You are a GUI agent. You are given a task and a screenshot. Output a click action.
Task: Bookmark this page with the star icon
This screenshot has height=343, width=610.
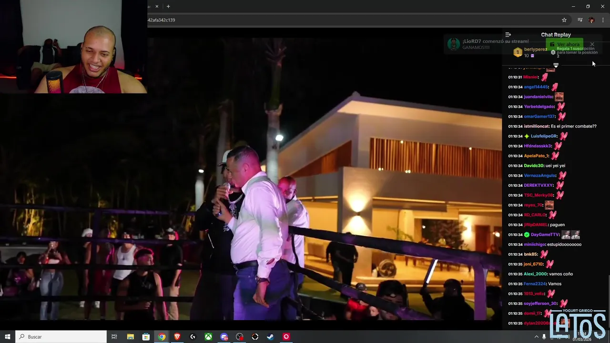[x=564, y=20]
